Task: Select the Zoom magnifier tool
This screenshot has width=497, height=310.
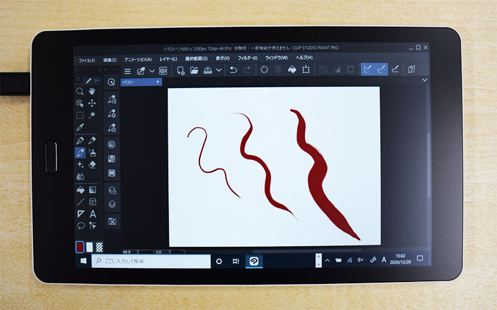Action: point(80,91)
